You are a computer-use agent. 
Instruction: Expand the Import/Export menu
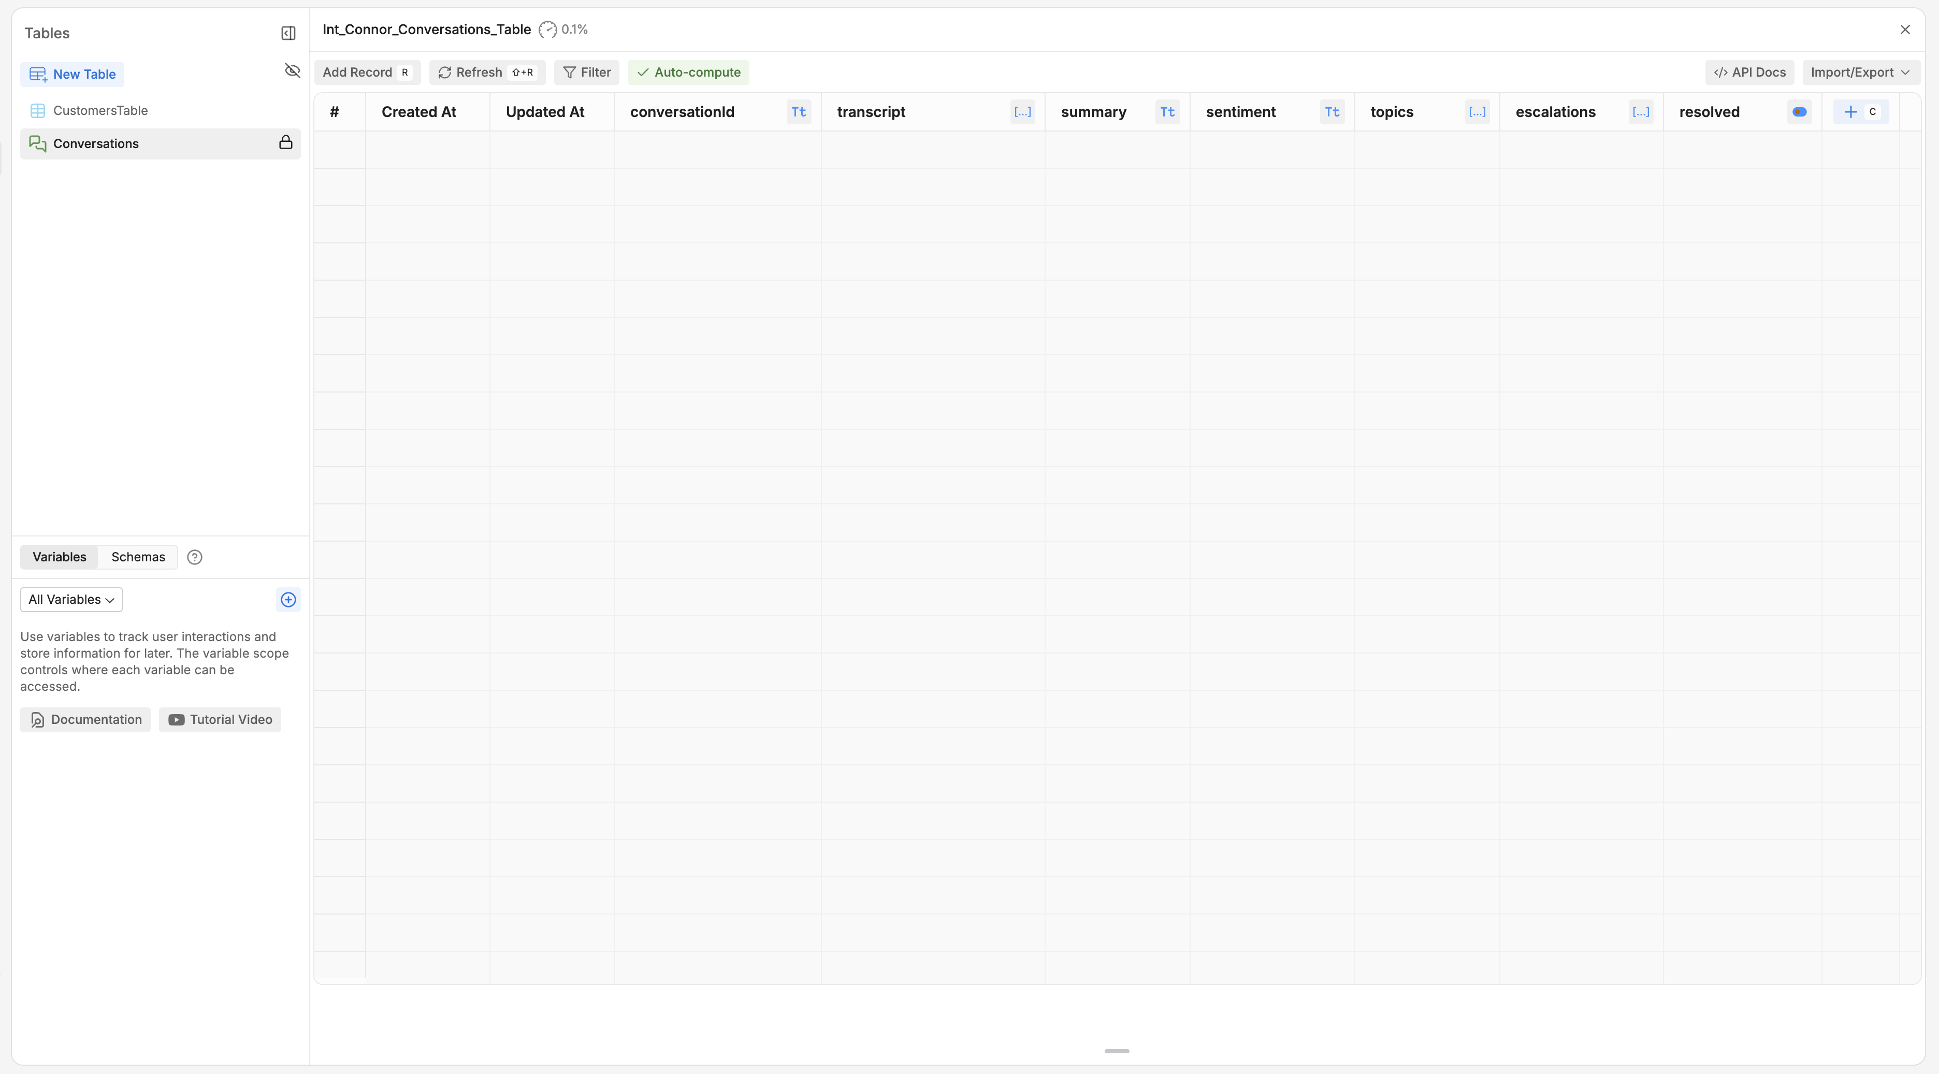click(x=1860, y=72)
